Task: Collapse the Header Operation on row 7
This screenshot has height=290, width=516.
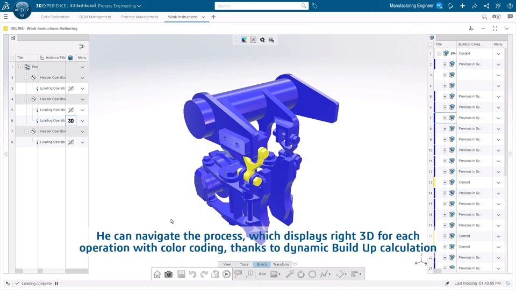Action: pyautogui.click(x=26, y=132)
